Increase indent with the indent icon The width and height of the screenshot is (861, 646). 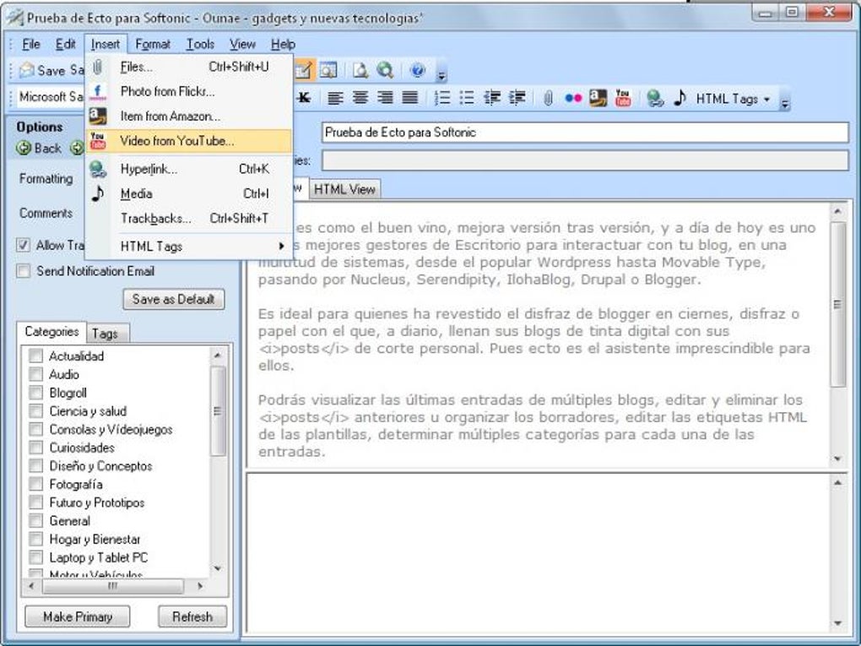pos(517,98)
